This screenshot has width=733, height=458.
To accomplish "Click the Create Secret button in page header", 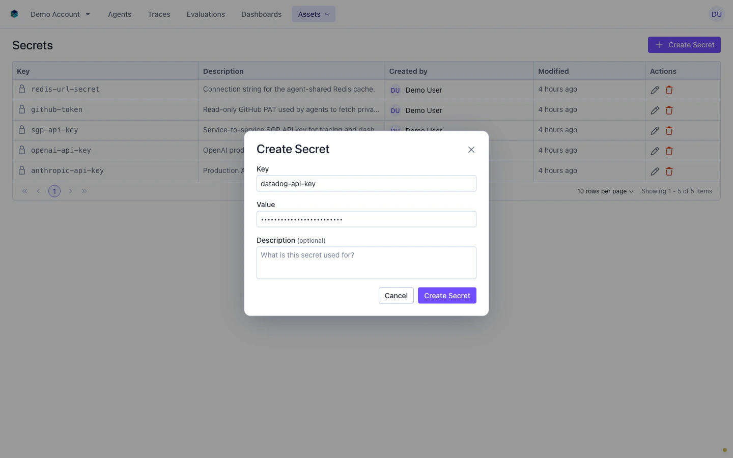I will point(684,45).
